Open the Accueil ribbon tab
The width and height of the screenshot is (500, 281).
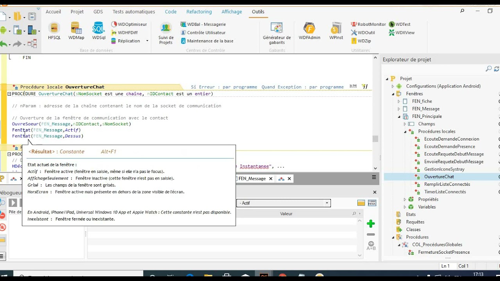tap(53, 12)
